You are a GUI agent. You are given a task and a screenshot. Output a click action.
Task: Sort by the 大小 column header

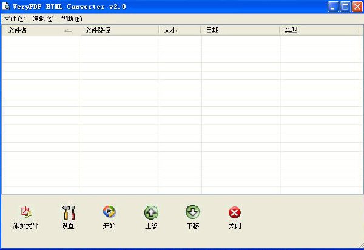pos(180,30)
